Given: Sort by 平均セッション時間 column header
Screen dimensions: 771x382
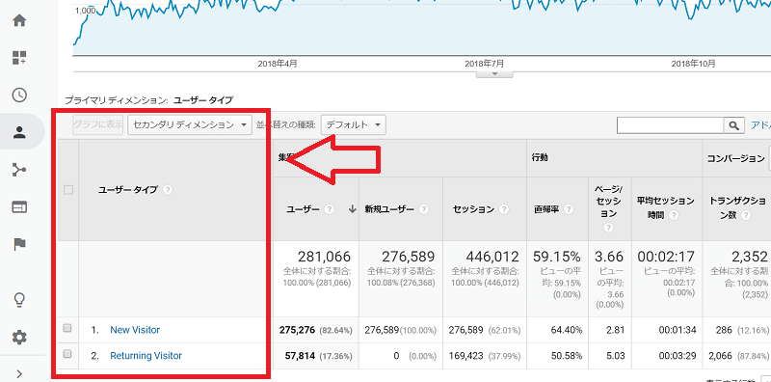Looking at the screenshot, I should point(666,208).
